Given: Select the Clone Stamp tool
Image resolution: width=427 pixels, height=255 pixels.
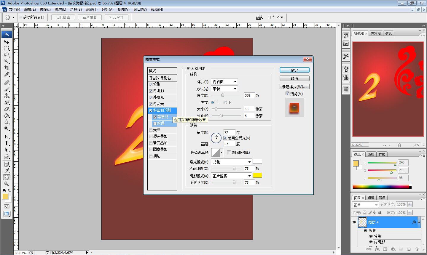Looking at the screenshot, I should point(7,96).
